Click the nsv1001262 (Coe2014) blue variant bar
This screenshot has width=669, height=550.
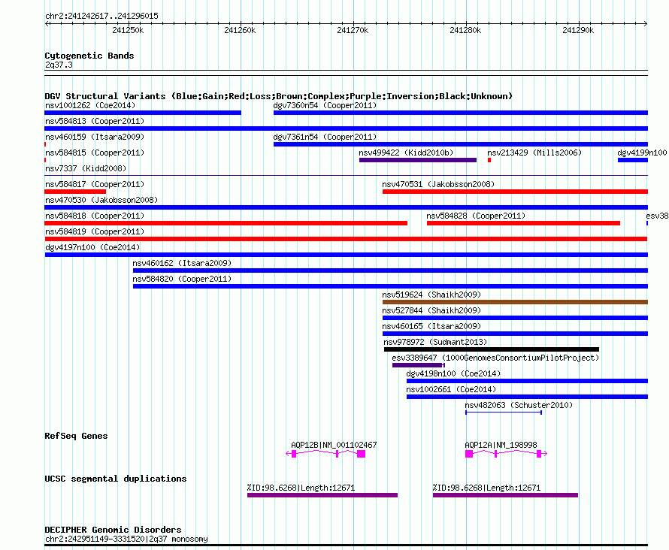point(143,113)
